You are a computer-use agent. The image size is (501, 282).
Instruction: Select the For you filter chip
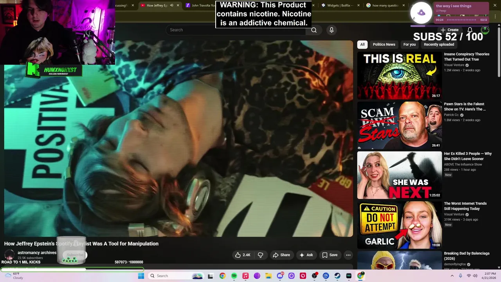tap(409, 44)
